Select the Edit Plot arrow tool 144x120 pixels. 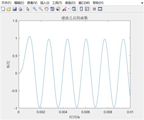(x=28, y=9)
